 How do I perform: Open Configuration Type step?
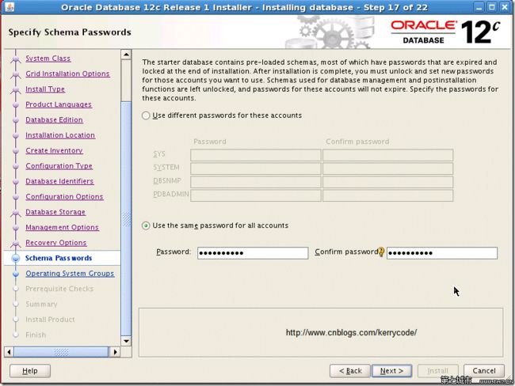[59, 166]
